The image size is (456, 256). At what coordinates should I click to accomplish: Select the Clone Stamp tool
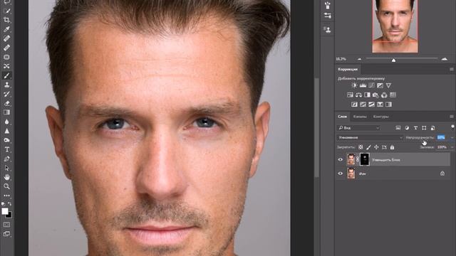click(x=6, y=85)
